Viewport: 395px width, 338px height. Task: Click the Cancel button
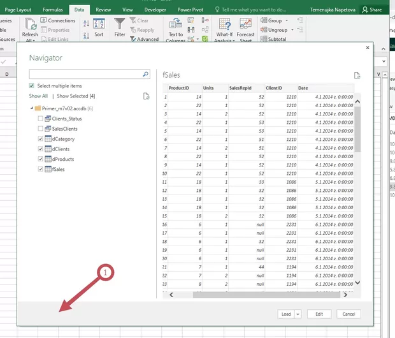pyautogui.click(x=348, y=314)
